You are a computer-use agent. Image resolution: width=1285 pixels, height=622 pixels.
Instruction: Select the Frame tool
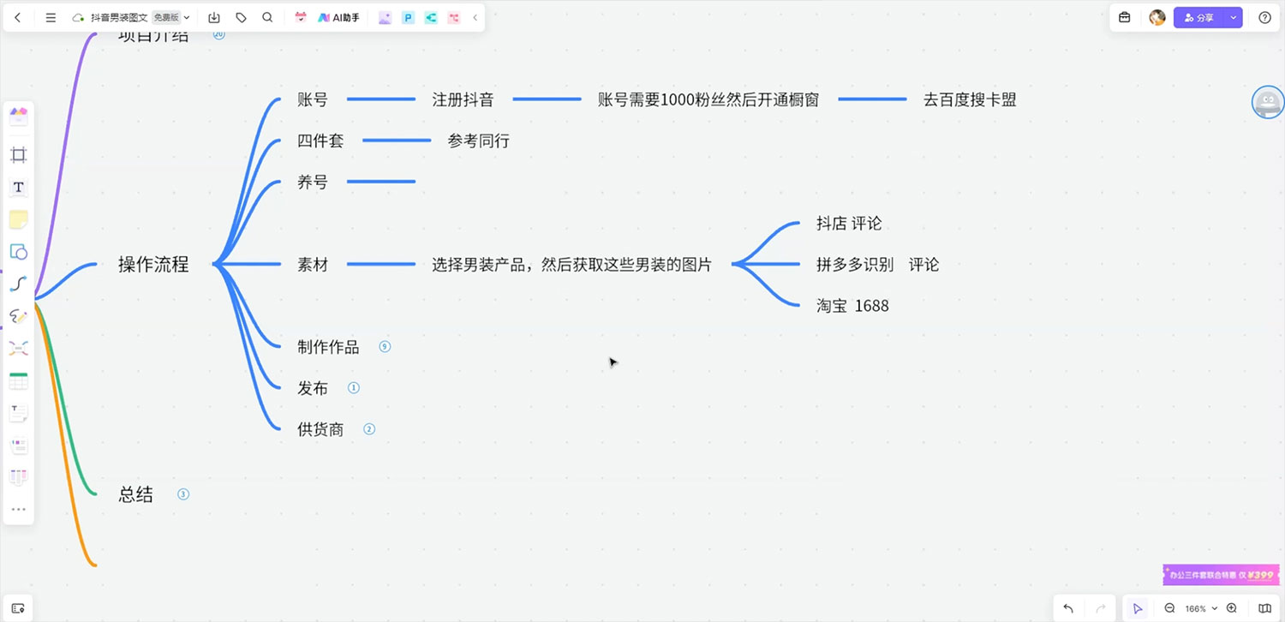[x=19, y=154]
